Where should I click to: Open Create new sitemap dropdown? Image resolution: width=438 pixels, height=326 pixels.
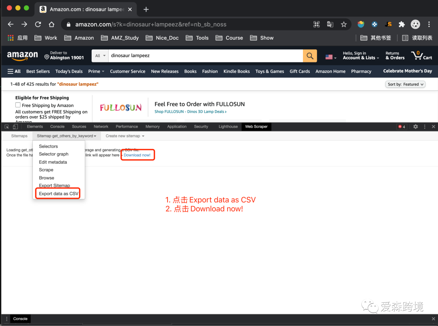point(125,136)
